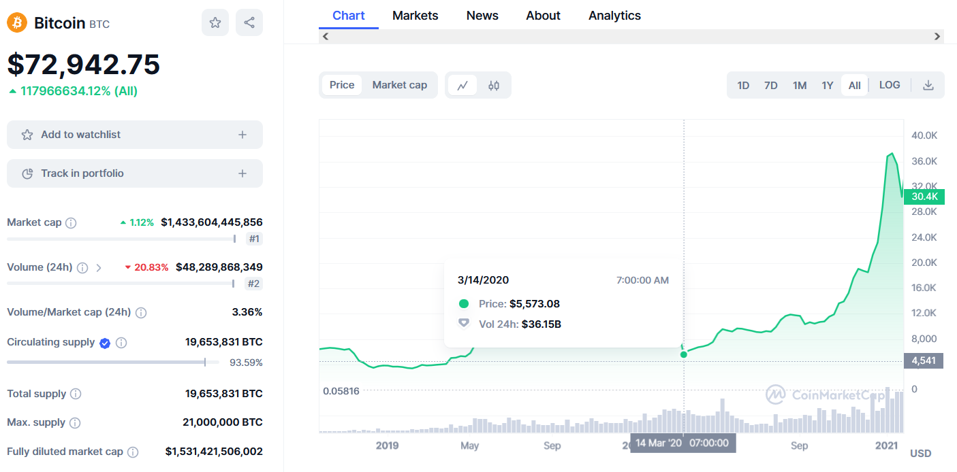
Task: Click the horizontal tab scrollbar track
Action: point(631,36)
